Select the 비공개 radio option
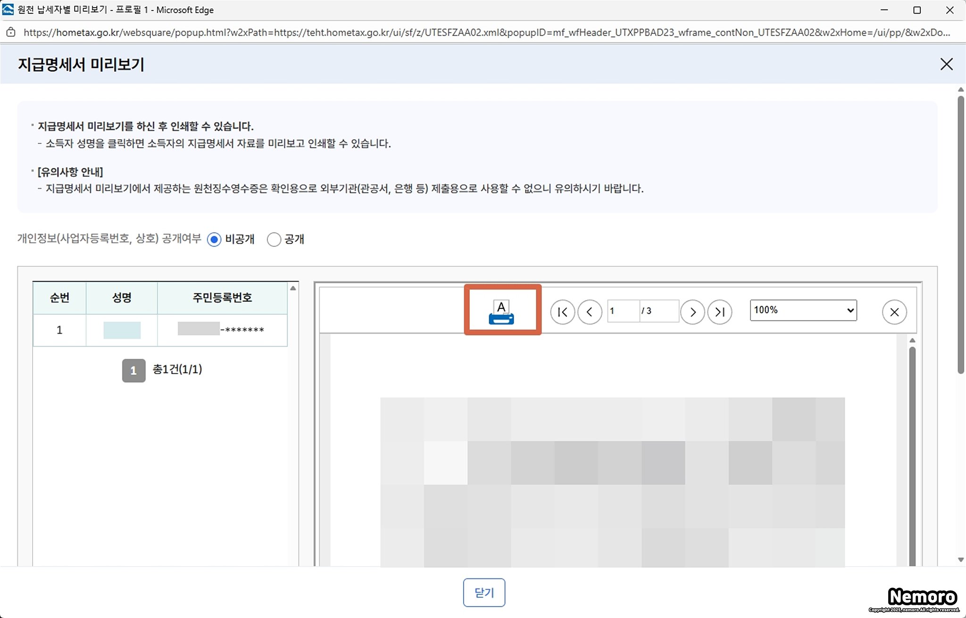 [214, 240]
